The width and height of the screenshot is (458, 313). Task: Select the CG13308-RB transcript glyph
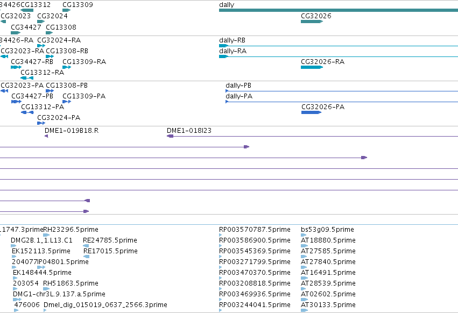tap(50, 56)
